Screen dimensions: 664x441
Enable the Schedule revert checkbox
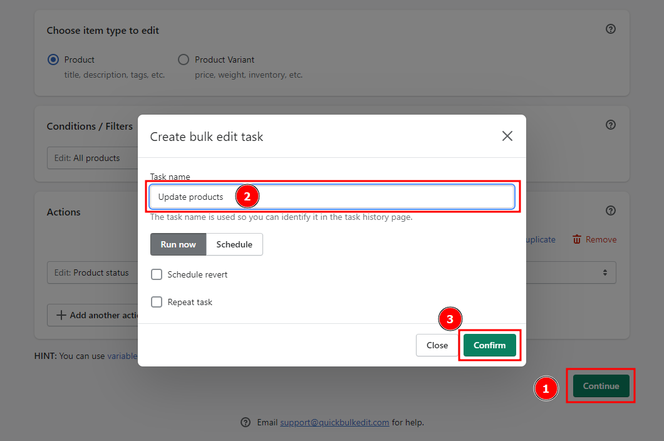pyautogui.click(x=157, y=274)
